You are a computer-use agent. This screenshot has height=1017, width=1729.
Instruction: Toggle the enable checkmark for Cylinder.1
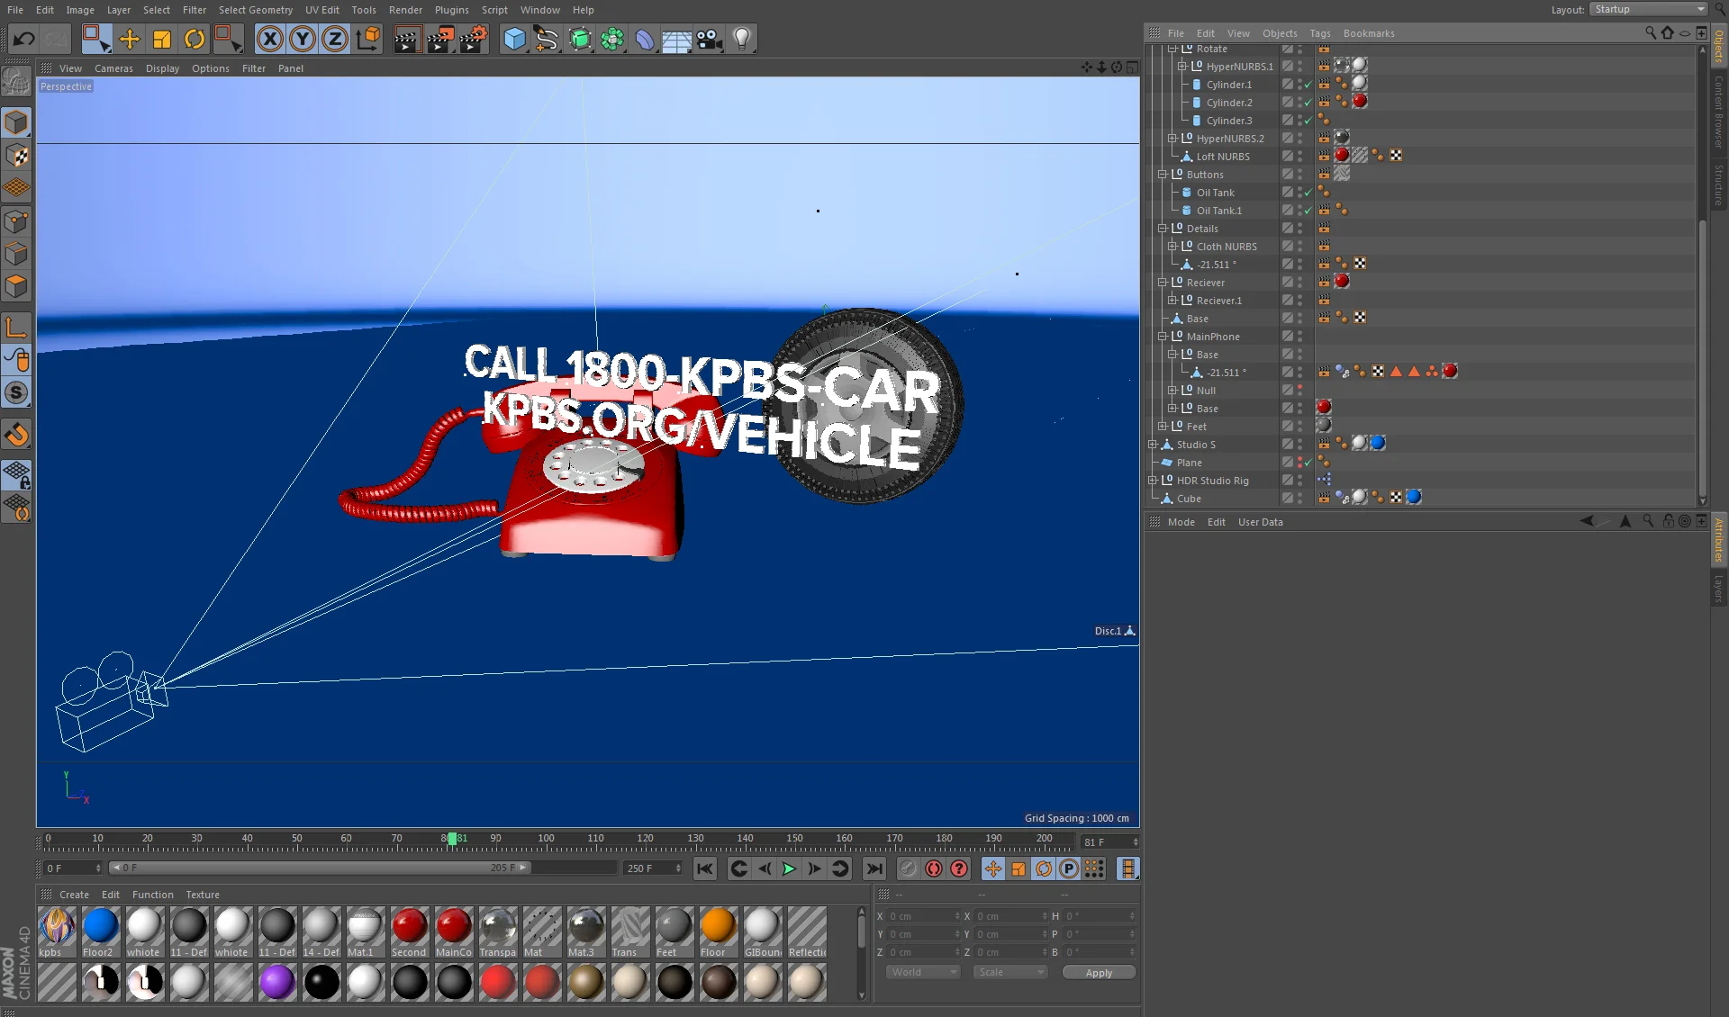click(1308, 85)
